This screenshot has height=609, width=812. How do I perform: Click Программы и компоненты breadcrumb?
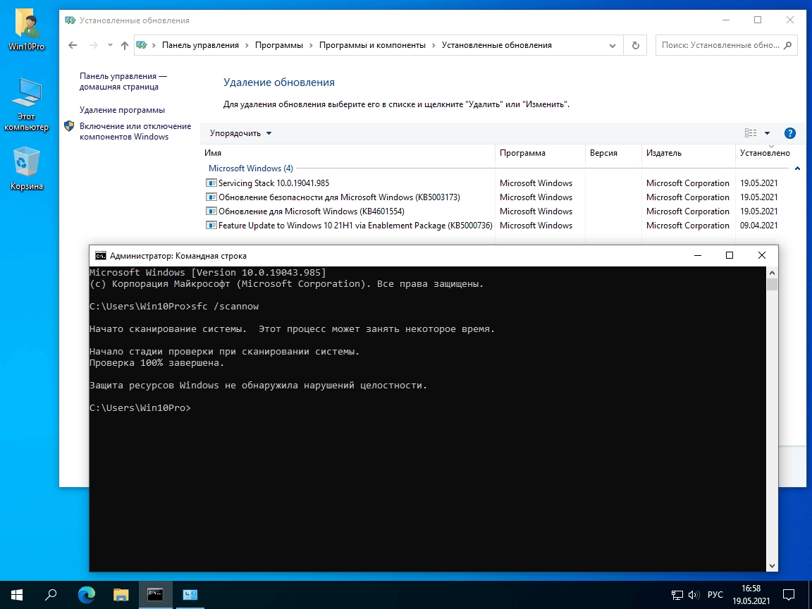pyautogui.click(x=372, y=45)
